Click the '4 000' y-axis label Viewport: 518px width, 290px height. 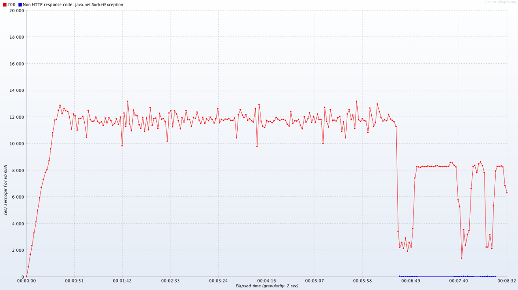click(x=18, y=224)
